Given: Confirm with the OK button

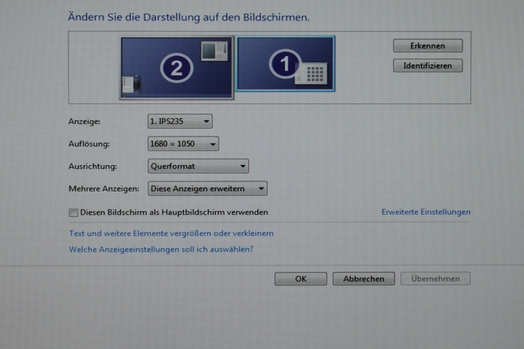Looking at the screenshot, I should tap(301, 279).
